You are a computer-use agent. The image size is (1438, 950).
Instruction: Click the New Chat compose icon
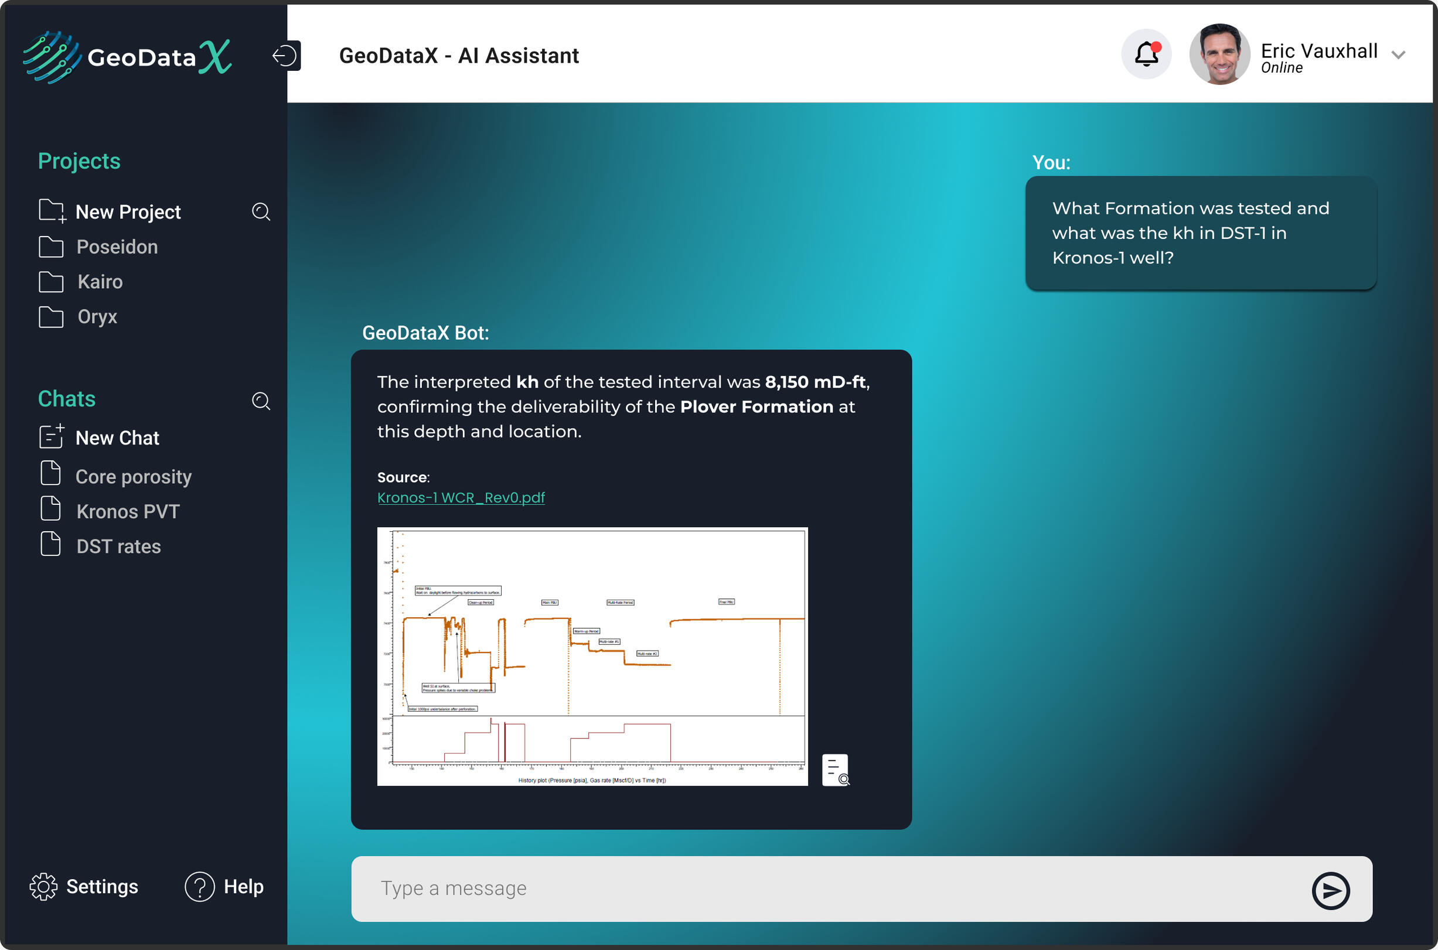click(52, 437)
